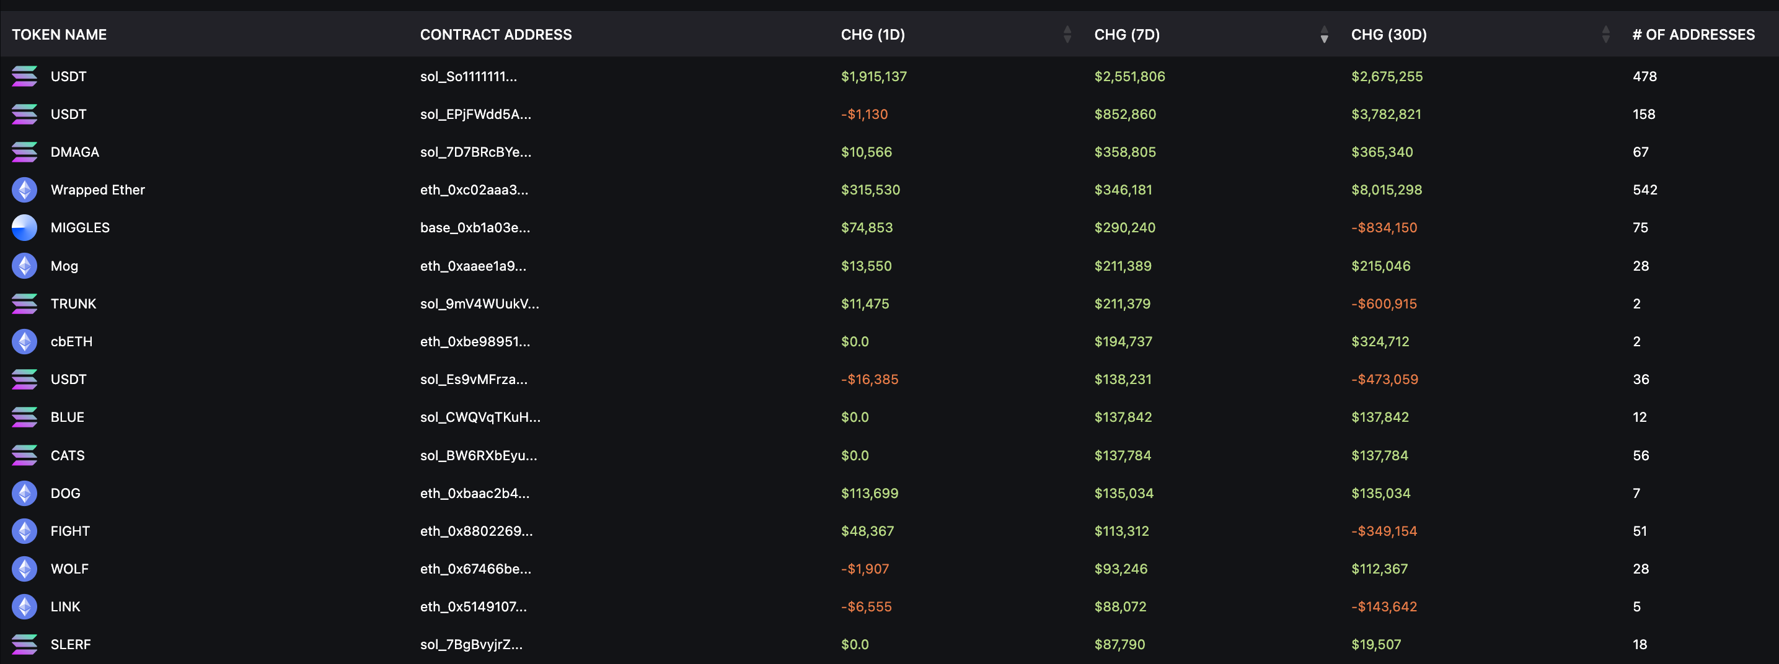This screenshot has width=1779, height=664.
Task: Click contract address base_0xb1a03e...
Action: (475, 228)
